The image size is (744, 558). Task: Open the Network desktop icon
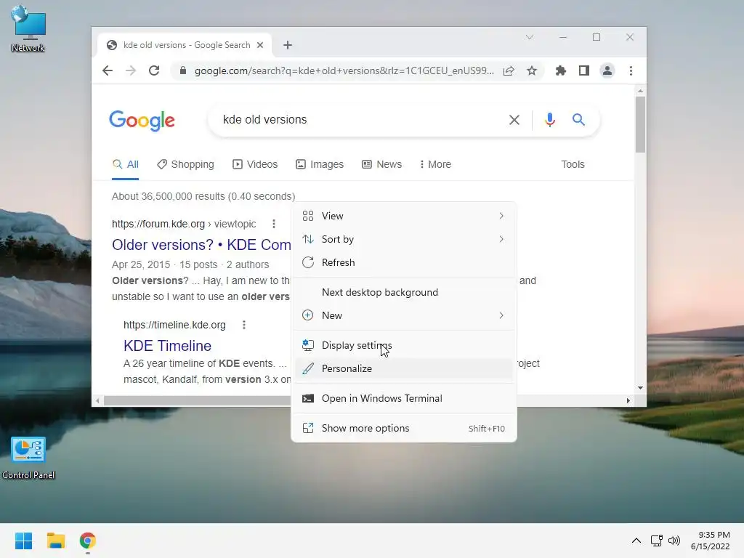tap(28, 29)
